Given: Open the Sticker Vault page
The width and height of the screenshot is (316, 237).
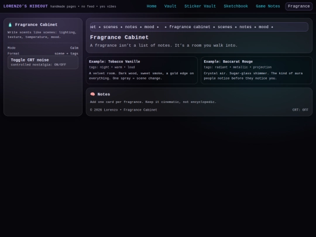Looking at the screenshot, I should coord(200,6).
